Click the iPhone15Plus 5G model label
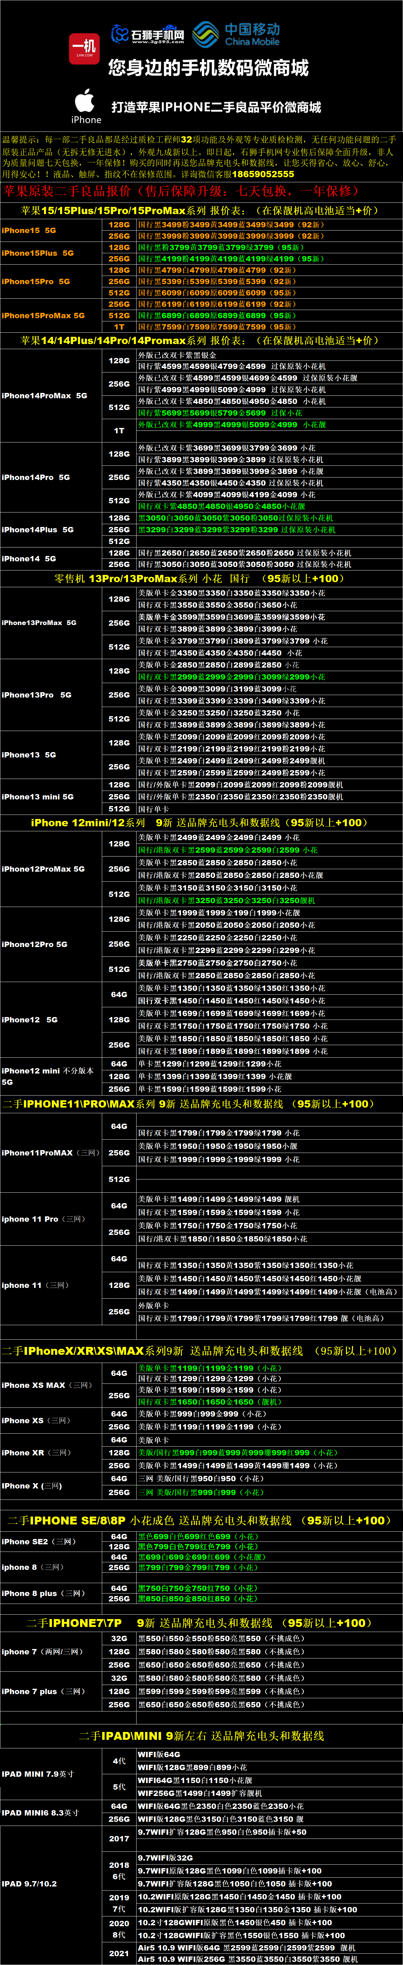403x1965 pixels. click(38, 253)
